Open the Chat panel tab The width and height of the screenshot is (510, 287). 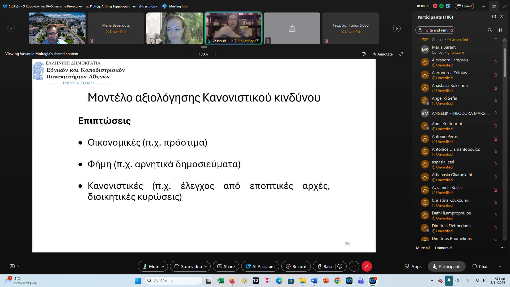480,266
